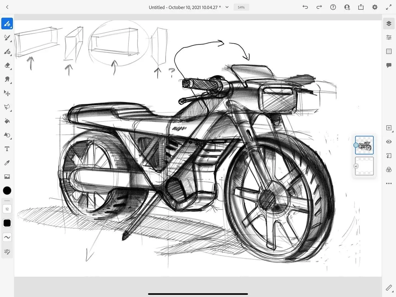Select the Shapes tool

click(7, 135)
